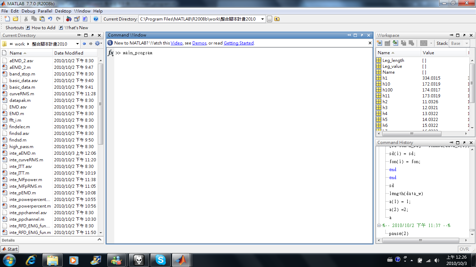Select workspace value 334.0315
The width and height of the screenshot is (476, 267).
tap(431, 78)
